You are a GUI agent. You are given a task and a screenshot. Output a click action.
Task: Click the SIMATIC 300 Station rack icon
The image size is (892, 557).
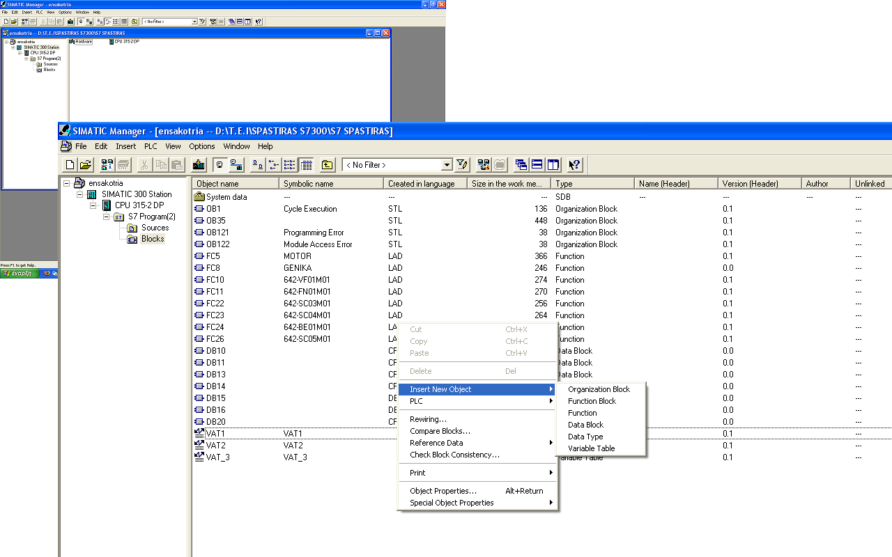92,194
